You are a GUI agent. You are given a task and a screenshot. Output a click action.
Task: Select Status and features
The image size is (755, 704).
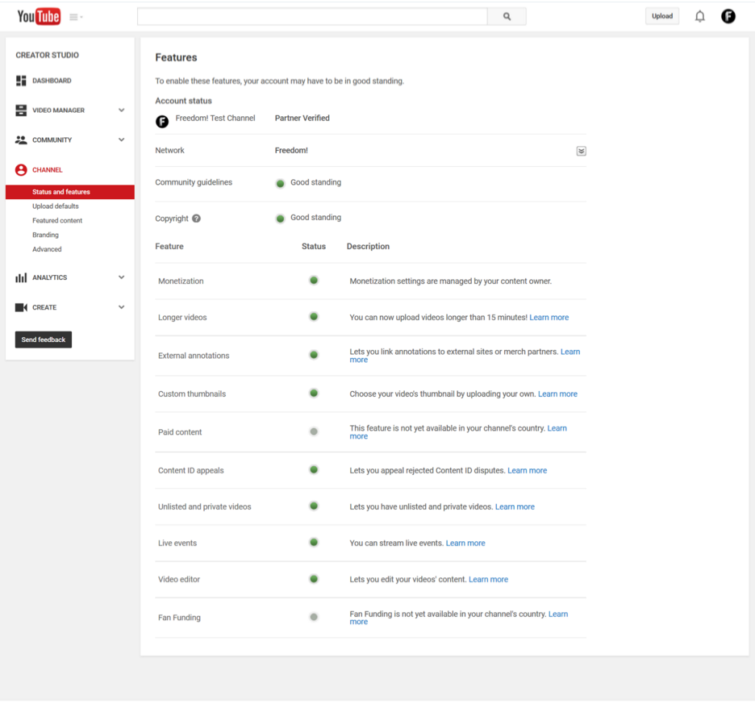[x=70, y=192]
